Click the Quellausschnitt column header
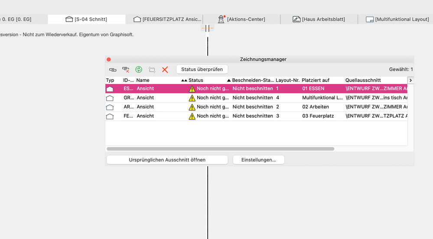The height and width of the screenshot is (239, 433). click(376, 80)
